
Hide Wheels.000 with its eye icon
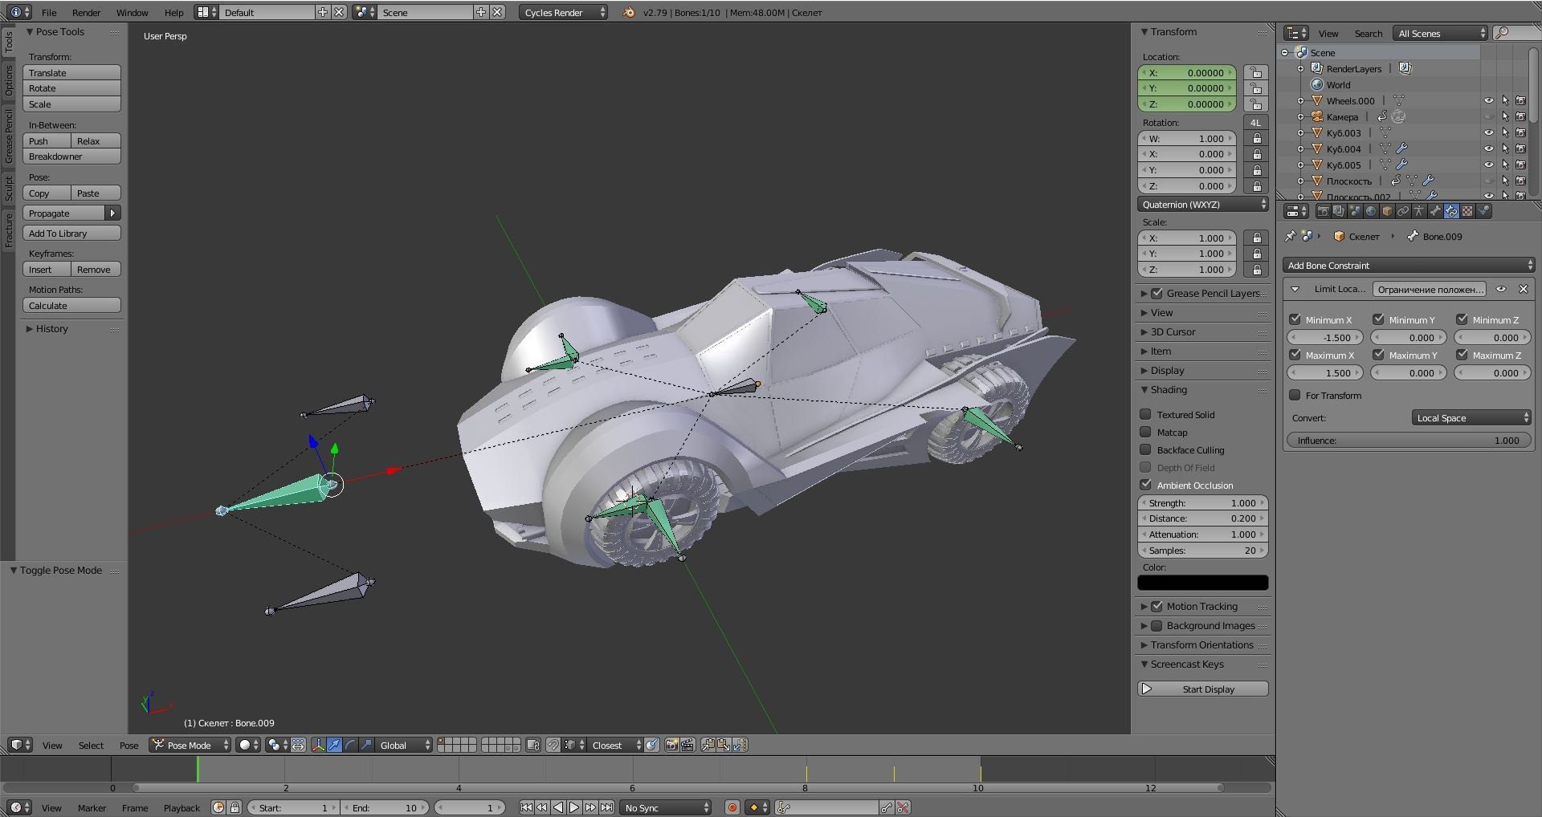[1488, 100]
